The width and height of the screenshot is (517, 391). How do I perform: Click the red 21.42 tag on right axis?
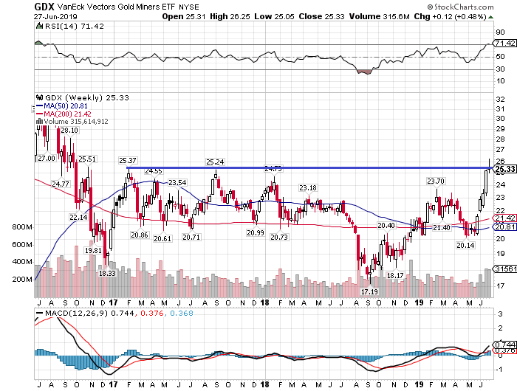[x=504, y=218]
